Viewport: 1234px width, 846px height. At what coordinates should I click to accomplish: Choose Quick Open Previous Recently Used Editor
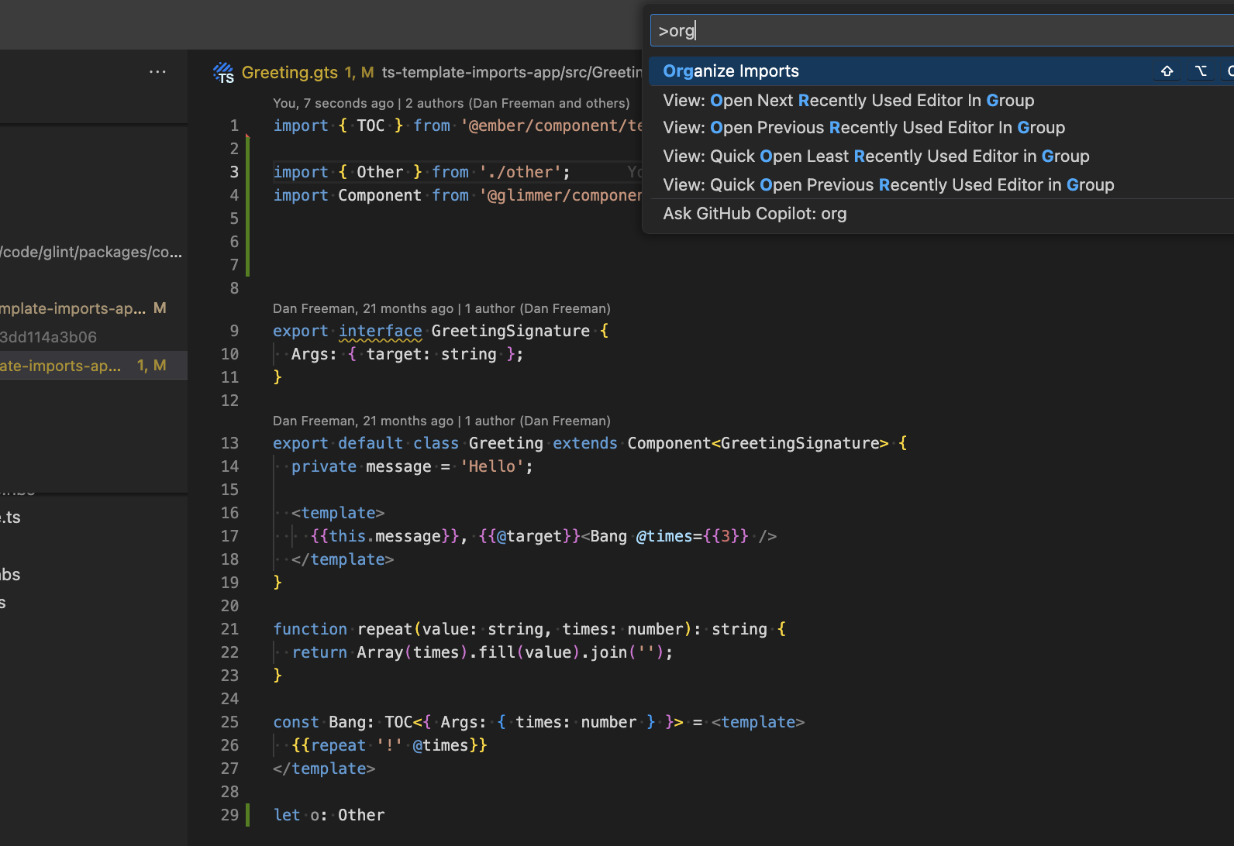pos(888,185)
